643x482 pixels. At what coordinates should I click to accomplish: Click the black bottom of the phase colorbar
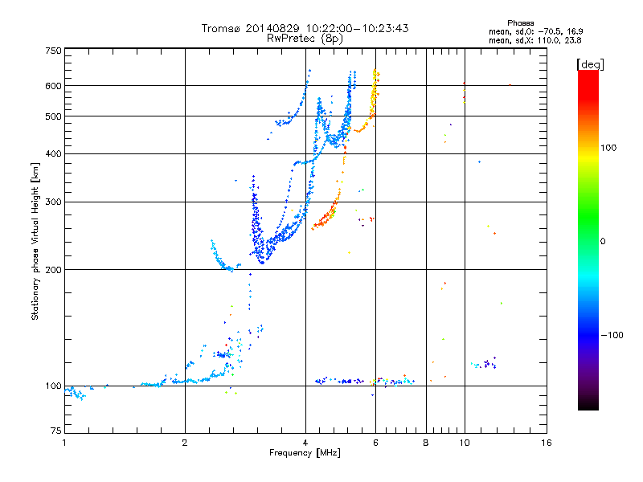click(588, 405)
